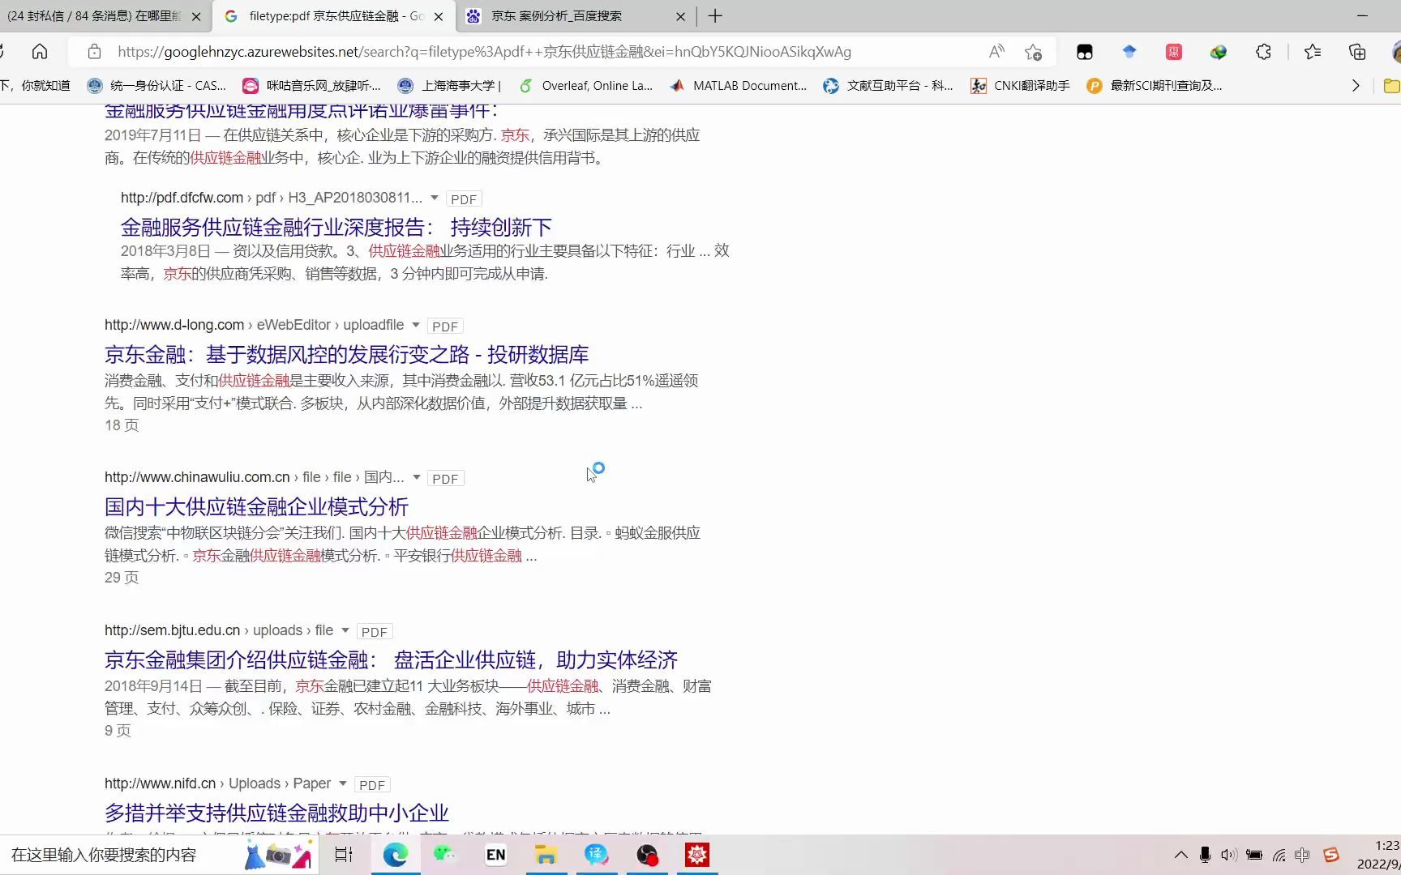Expand dropdown next to sem.bjtu.edu.cn result URL
Image resolution: width=1401 pixels, height=875 pixels.
(345, 630)
